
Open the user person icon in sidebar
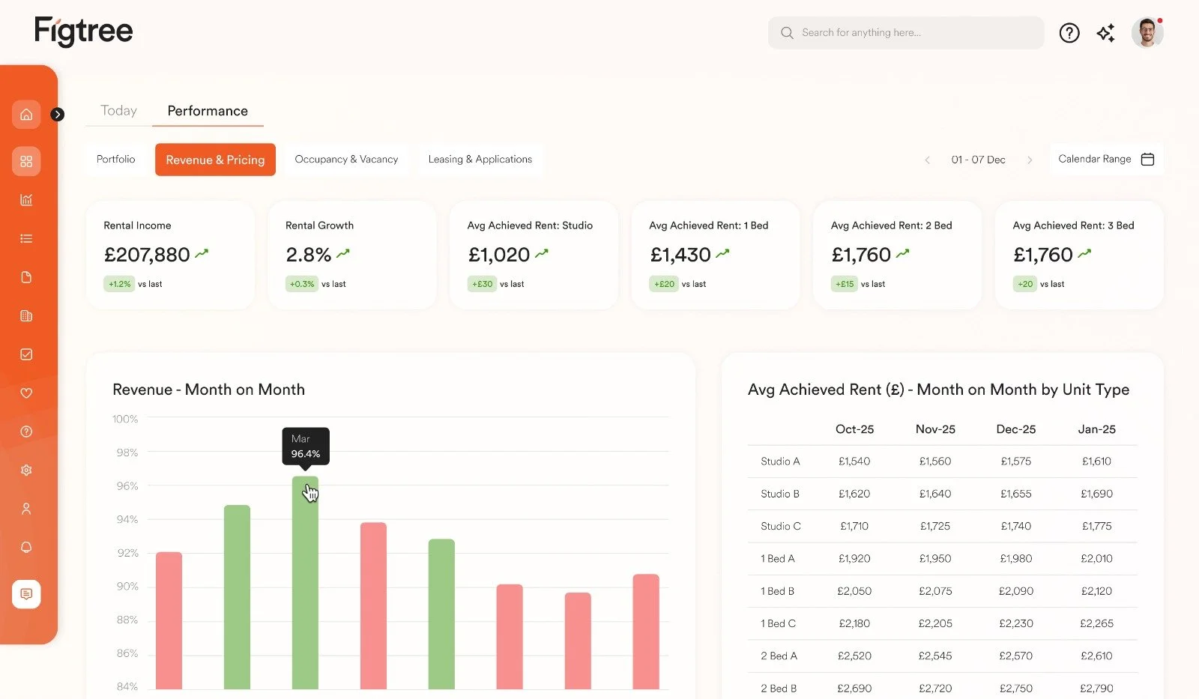26,509
